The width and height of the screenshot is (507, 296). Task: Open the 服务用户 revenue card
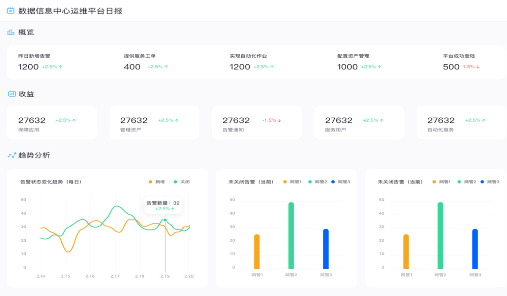pos(359,123)
